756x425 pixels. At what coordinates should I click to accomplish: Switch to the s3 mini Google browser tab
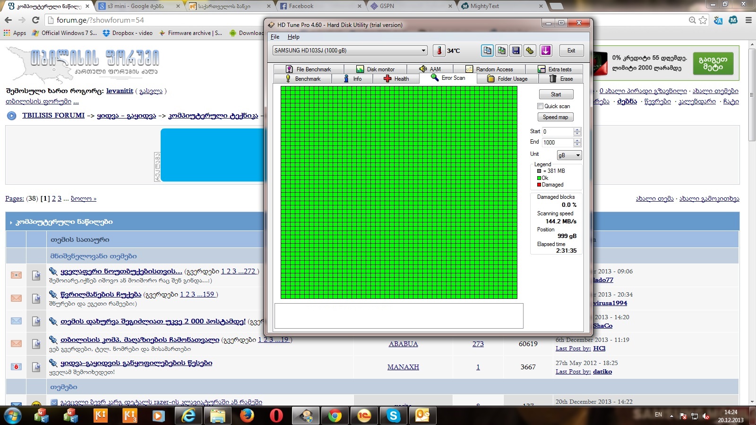pos(140,6)
